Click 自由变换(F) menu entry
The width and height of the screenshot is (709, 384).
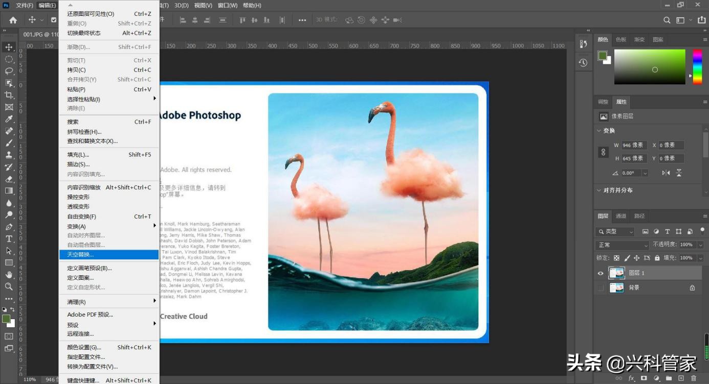pos(82,217)
